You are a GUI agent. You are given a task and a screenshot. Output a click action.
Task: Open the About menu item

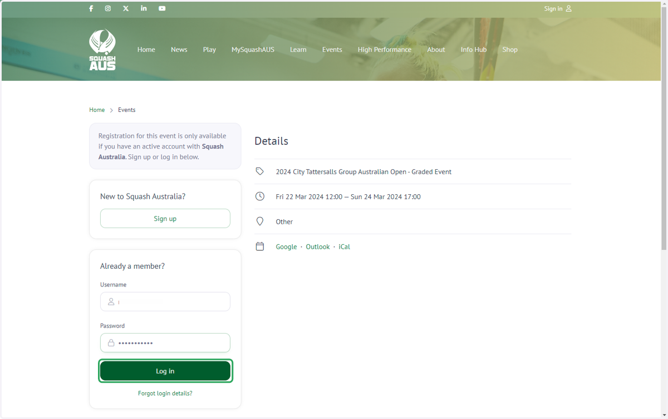[x=436, y=50]
